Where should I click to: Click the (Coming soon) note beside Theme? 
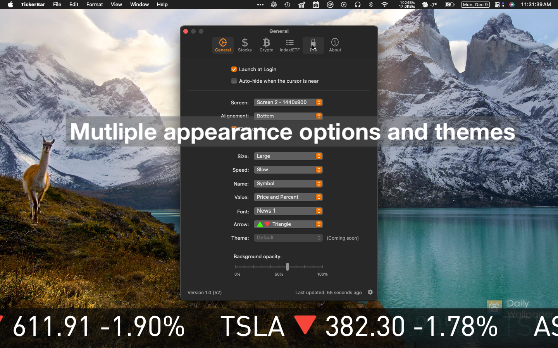343,238
